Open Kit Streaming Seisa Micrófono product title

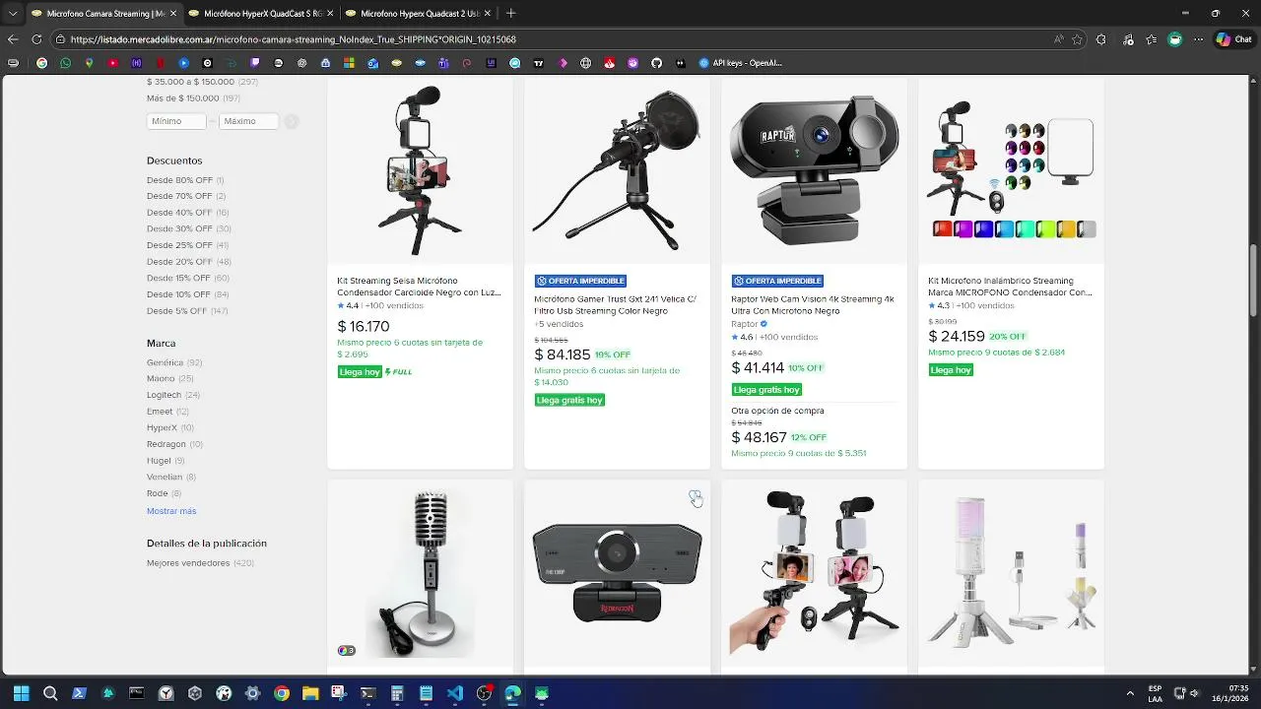click(x=419, y=287)
